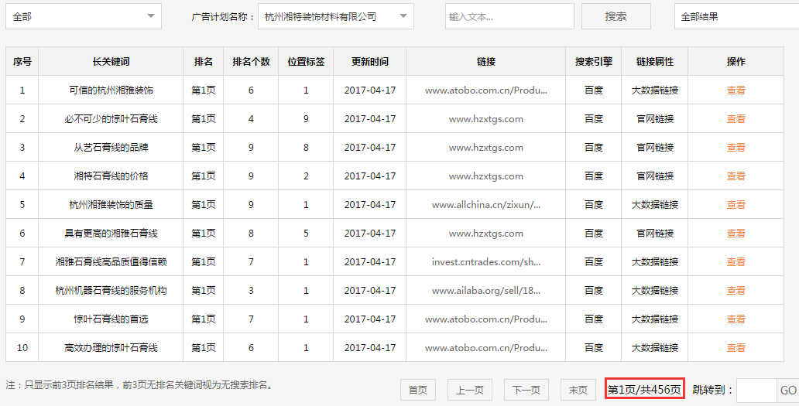The height and width of the screenshot is (406, 799).
Task: Click link www.allchina.cn/zixun/... in row 5
Action: click(485, 204)
